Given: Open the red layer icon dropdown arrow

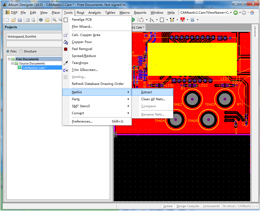Looking at the screenshot, I should coord(188,20).
